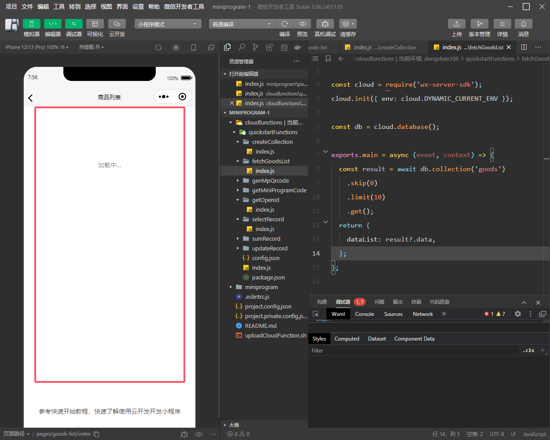Click the 清缓存 clear cache icon

click(x=348, y=24)
